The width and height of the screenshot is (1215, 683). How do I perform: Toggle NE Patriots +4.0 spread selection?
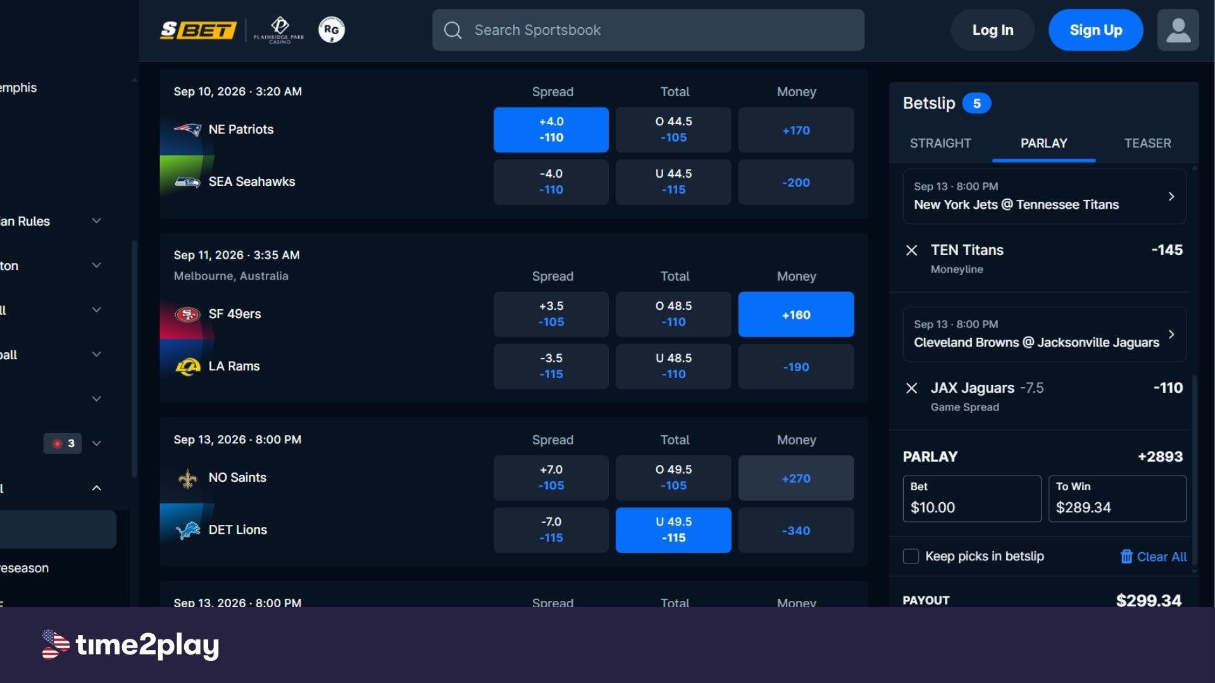click(551, 130)
